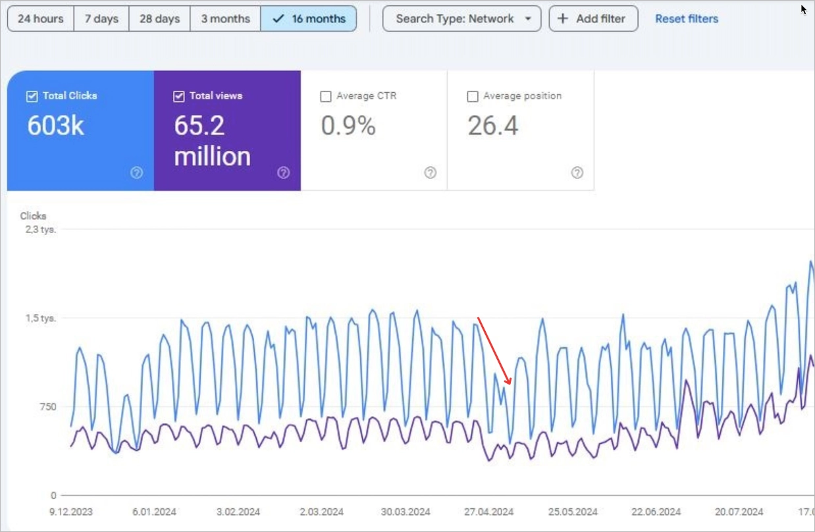Switch to the 28 days range
815x532 pixels.
(159, 18)
